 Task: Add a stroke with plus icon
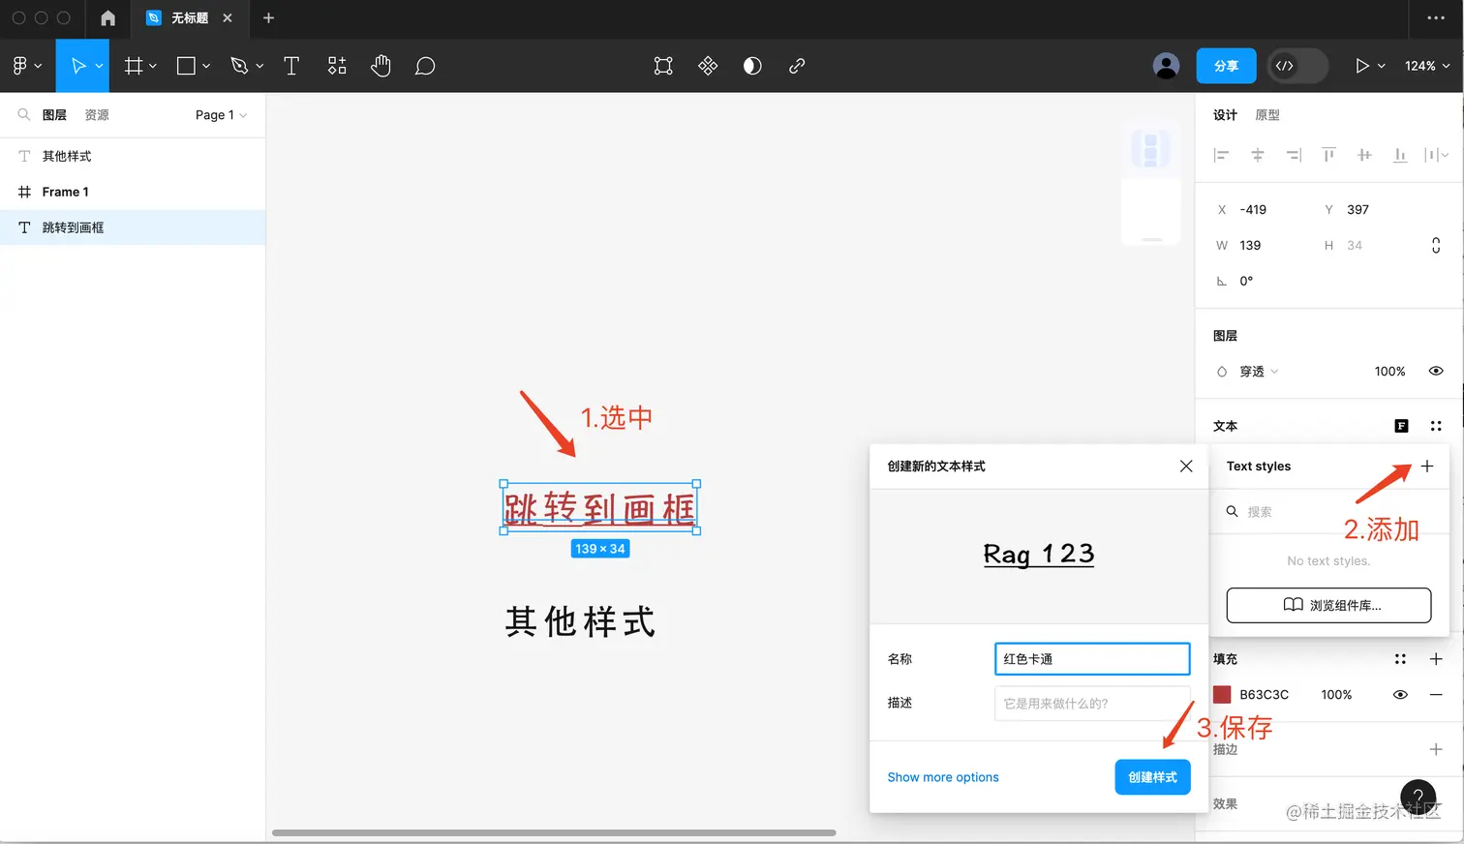tap(1436, 749)
